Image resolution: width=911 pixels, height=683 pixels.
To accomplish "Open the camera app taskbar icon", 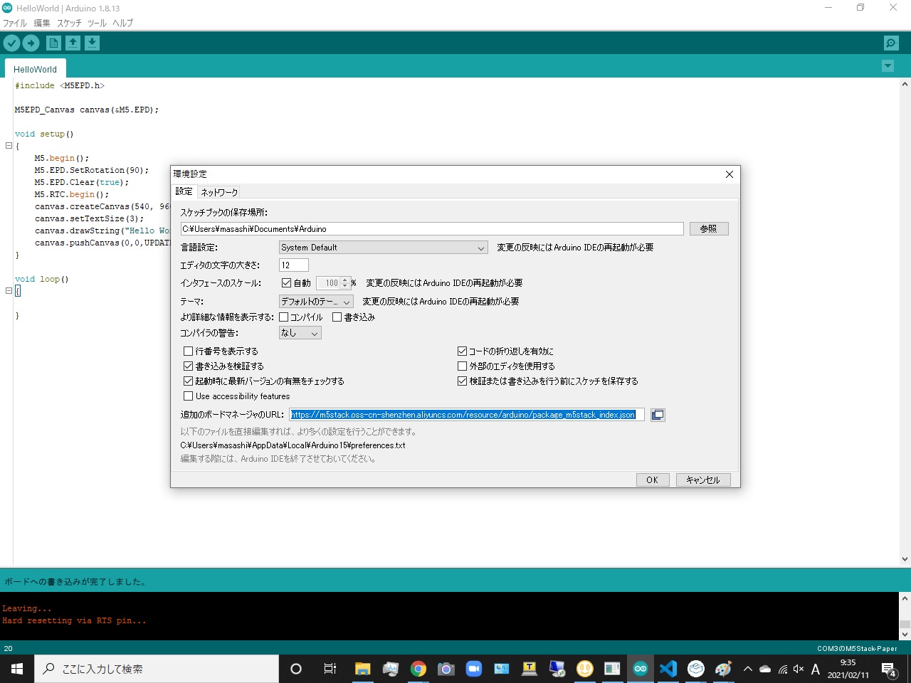I will (446, 669).
